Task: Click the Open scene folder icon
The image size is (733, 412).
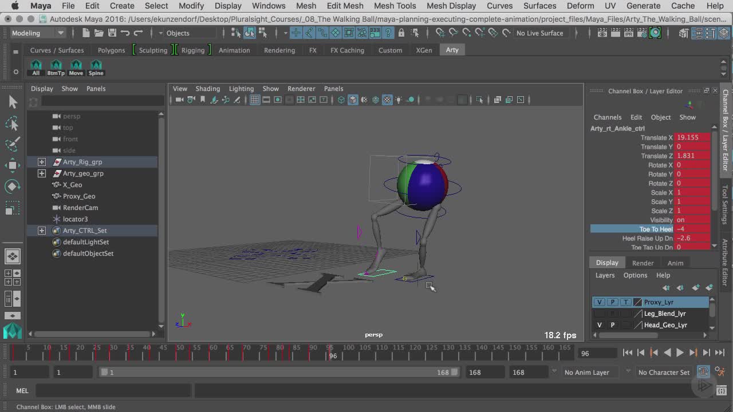Action: point(99,33)
